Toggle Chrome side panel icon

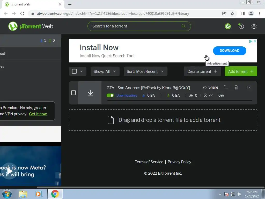point(242,13)
